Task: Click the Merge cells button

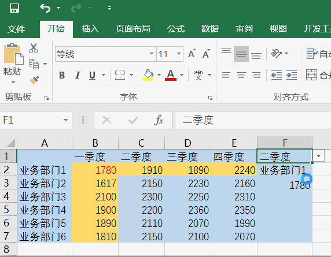Action: (318, 75)
